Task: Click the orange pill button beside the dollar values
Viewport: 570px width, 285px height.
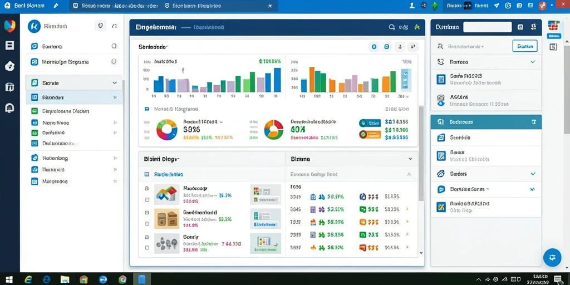Action: tap(370, 135)
